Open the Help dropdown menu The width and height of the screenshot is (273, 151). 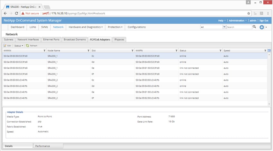pos(222,21)
